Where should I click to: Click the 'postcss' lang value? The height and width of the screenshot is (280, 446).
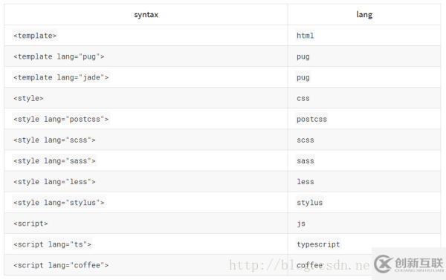click(x=311, y=119)
